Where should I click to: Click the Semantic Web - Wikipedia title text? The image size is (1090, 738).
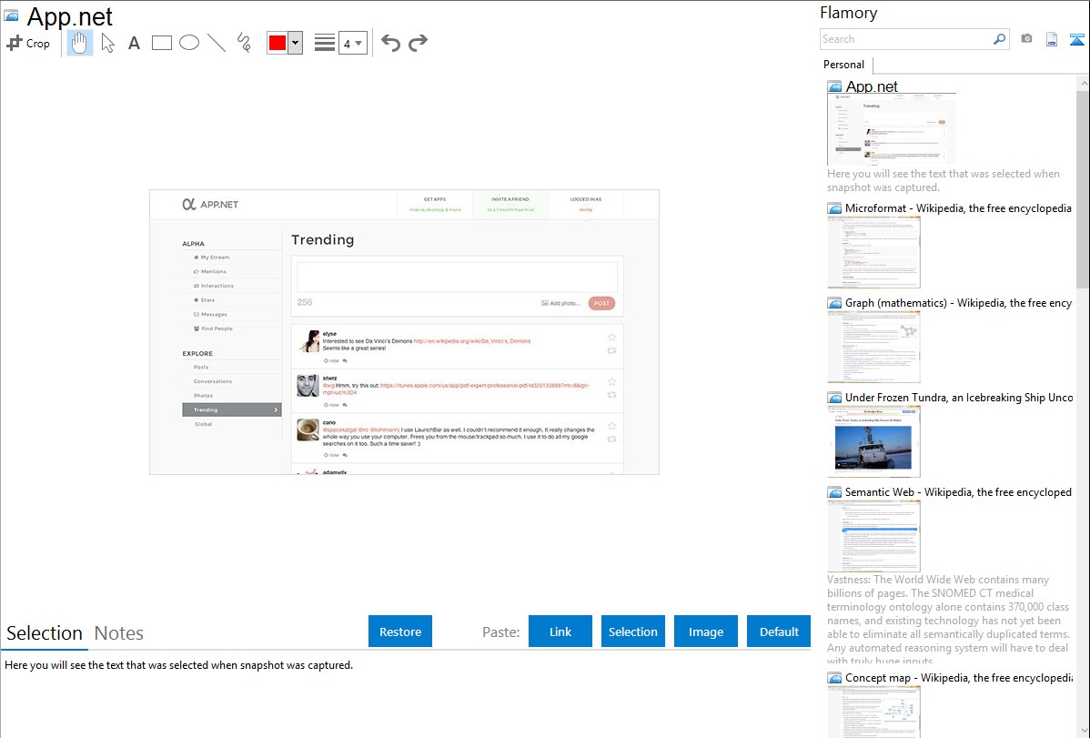pos(958,491)
